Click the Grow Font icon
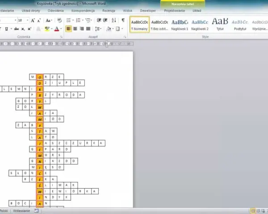Screen dimensions: 268x214 (x=33, y=21)
